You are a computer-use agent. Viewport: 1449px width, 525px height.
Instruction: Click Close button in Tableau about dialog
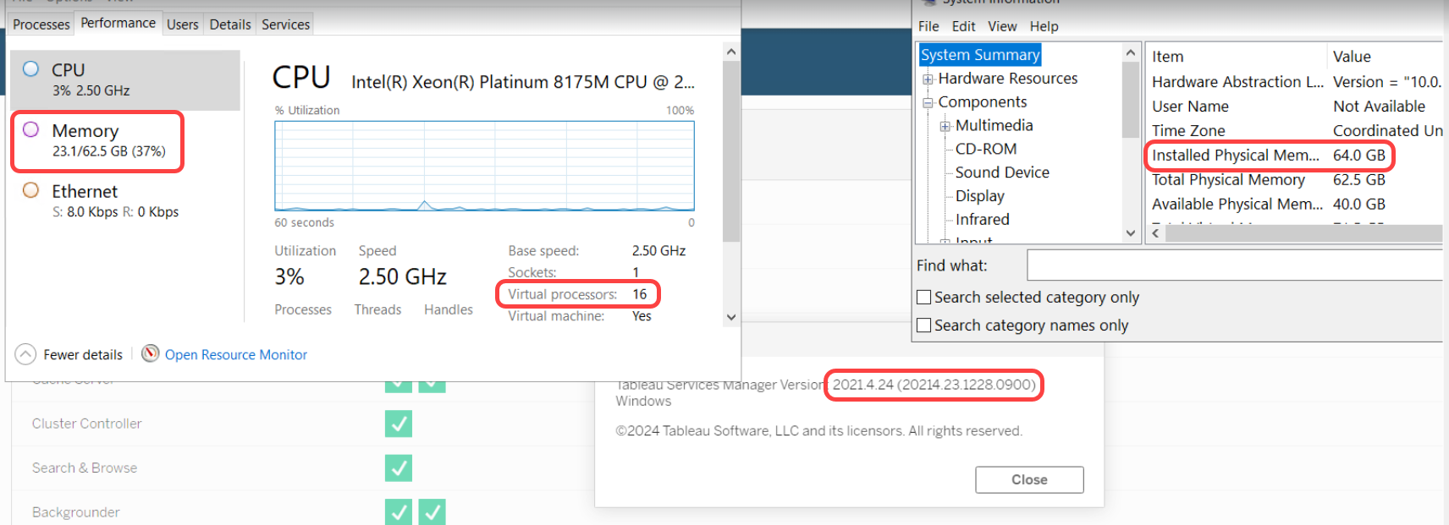(x=1029, y=479)
